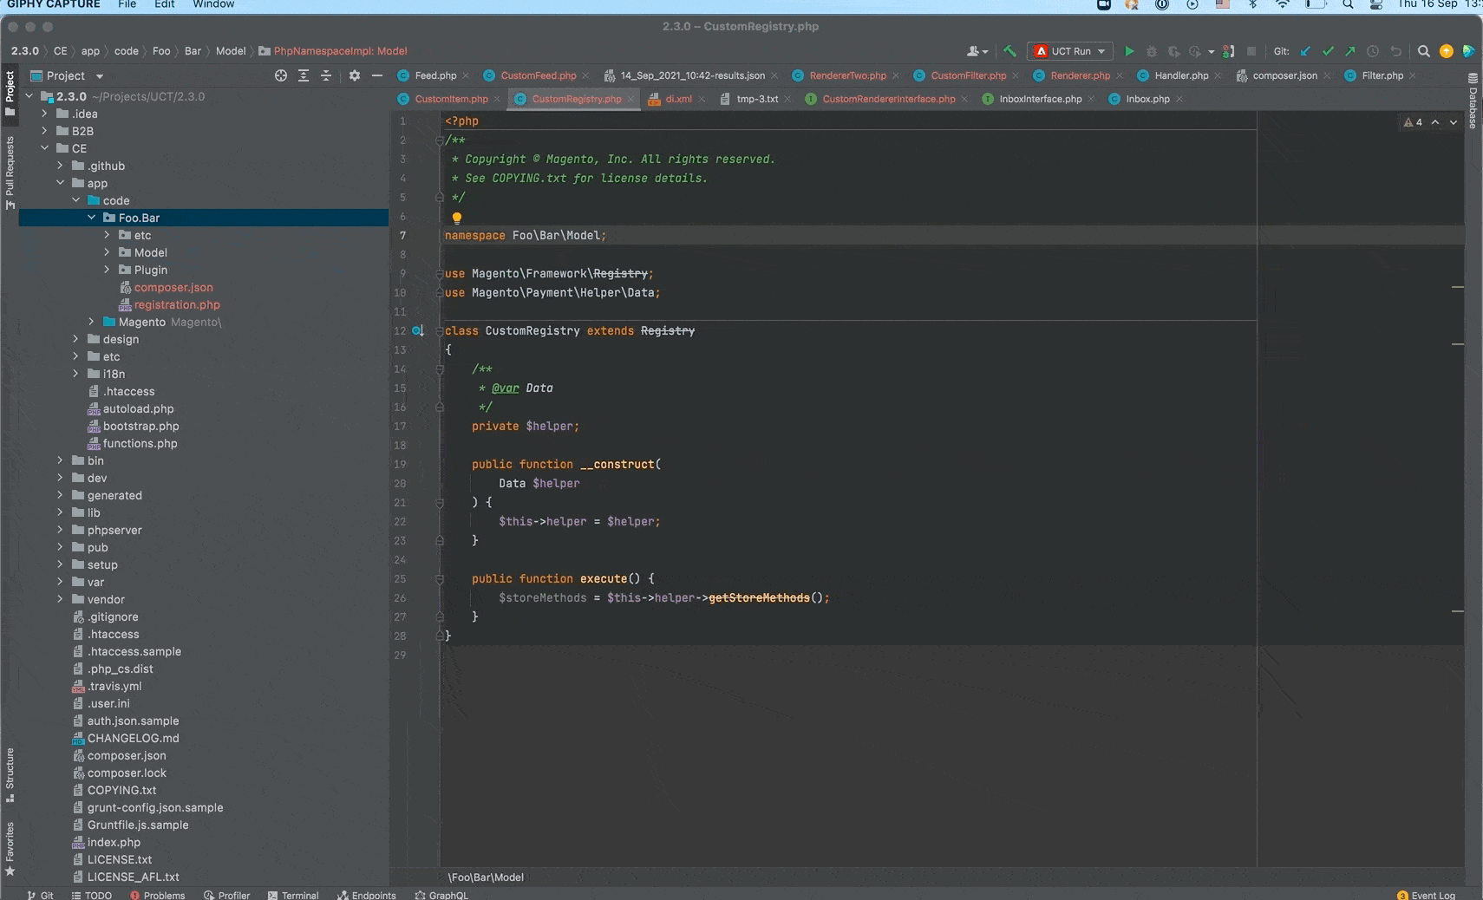Open registration.php in project tree
1483x900 pixels.
pos(177,304)
